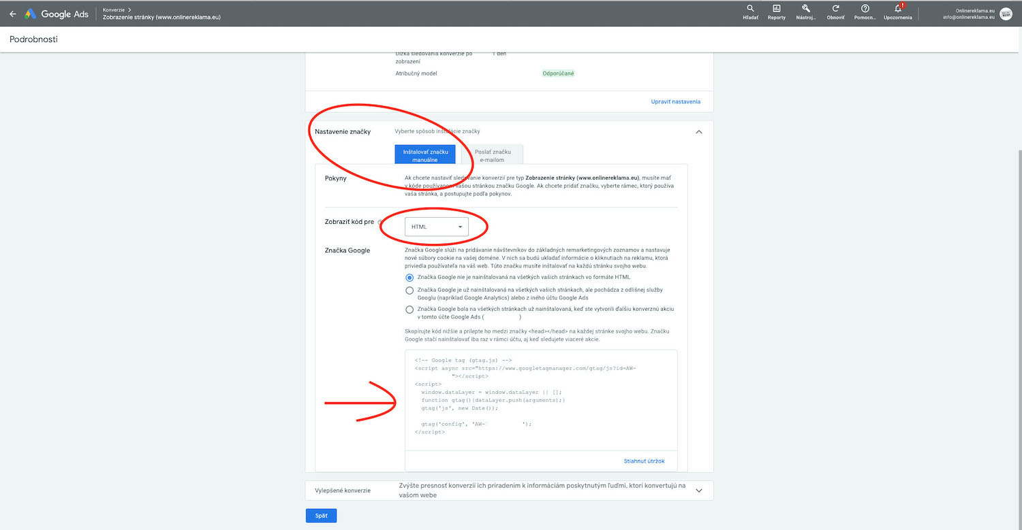1022x530 pixels.
Task: Select radio: značka nie je nainštalovaná
Action: point(409,278)
